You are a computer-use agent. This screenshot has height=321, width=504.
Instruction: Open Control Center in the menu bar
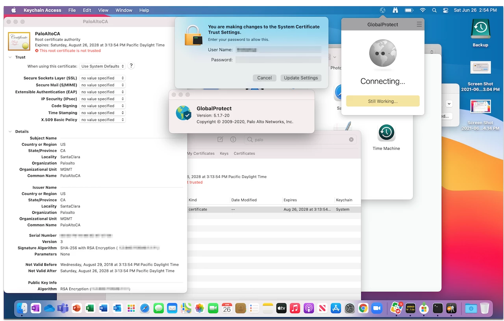point(446,10)
